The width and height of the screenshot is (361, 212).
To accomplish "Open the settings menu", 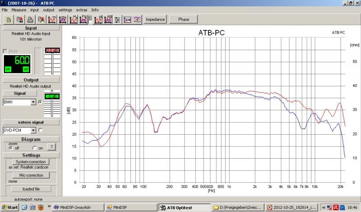I will [x=65, y=10].
